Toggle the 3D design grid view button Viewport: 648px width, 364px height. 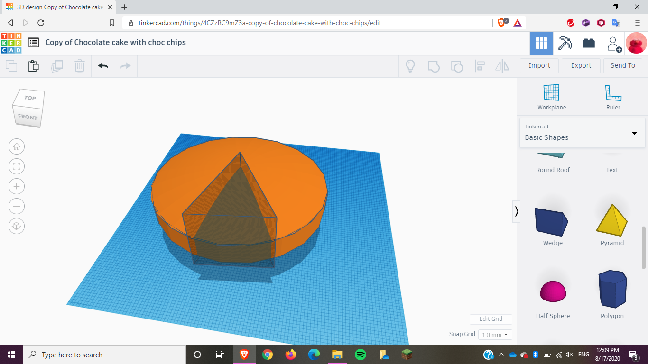pyautogui.click(x=541, y=43)
